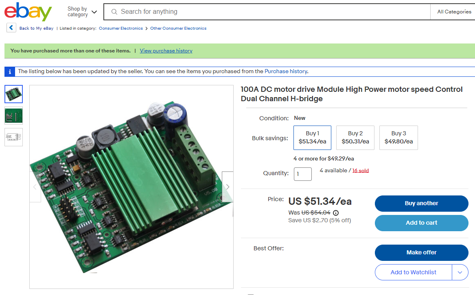
Task: Click the blue notice info icon
Action: 10,72
